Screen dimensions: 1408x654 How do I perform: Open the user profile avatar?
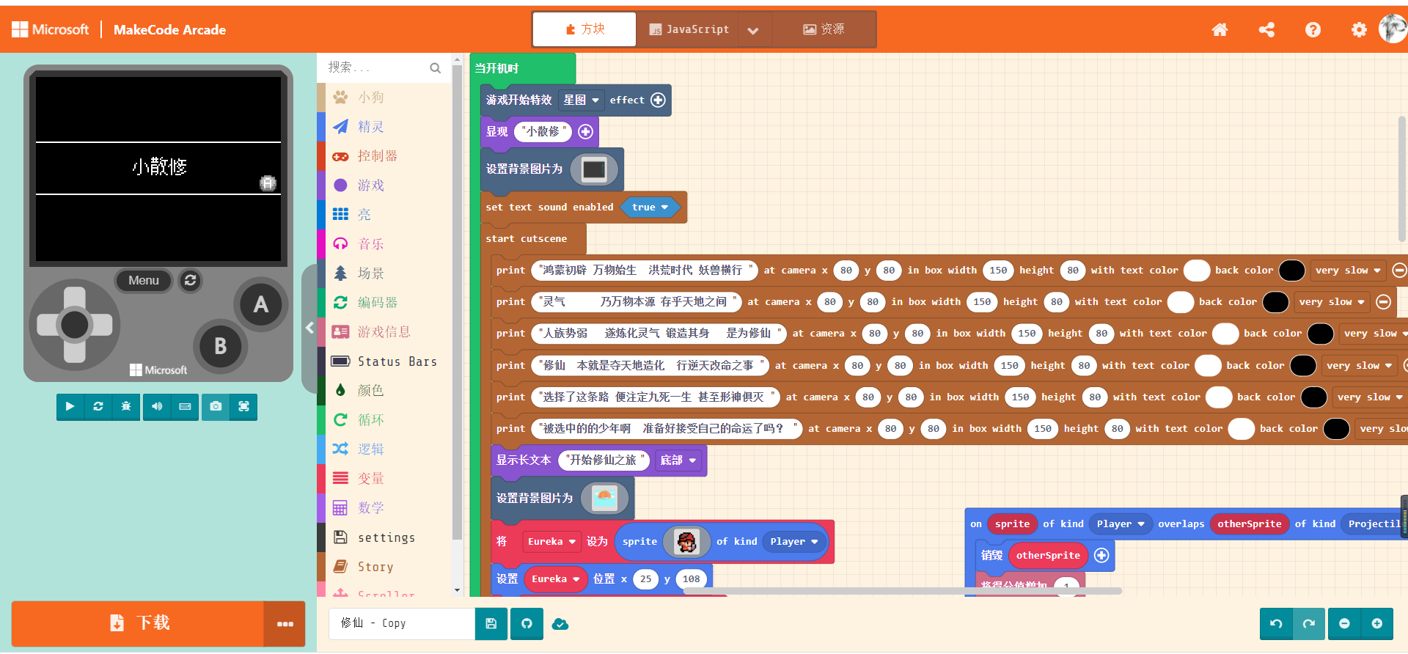tap(1393, 29)
